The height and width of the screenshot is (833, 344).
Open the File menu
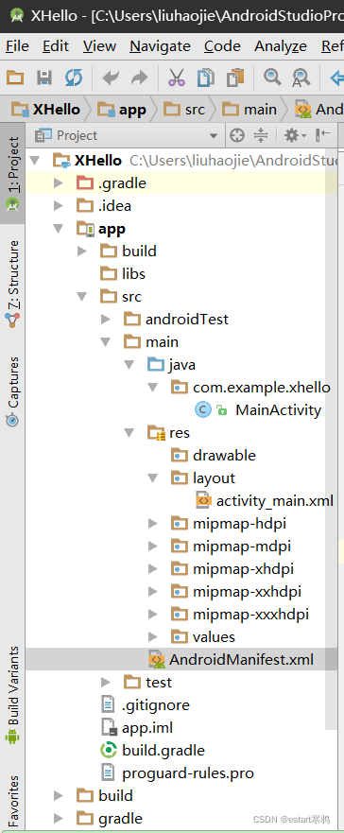(18, 46)
